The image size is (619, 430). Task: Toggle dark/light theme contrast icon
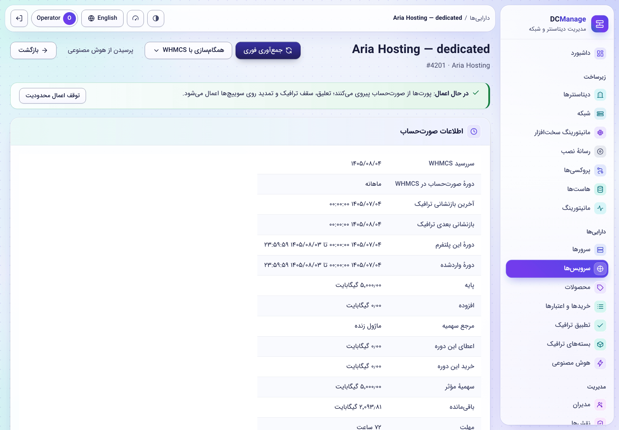tap(156, 18)
